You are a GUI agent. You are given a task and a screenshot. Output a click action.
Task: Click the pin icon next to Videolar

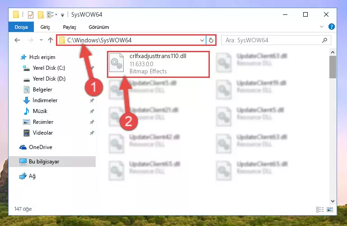pos(92,133)
